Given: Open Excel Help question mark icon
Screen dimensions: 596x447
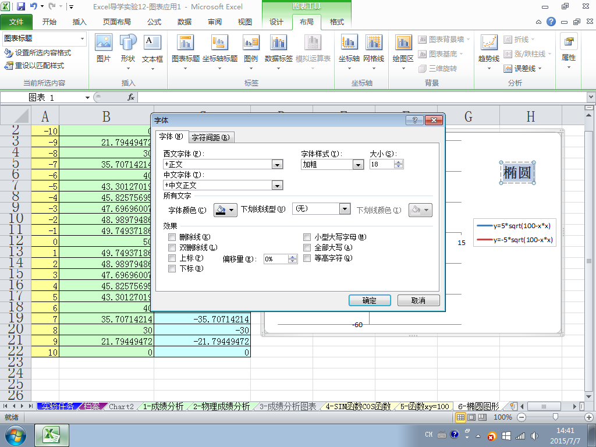Looking at the screenshot, I should [551, 22].
